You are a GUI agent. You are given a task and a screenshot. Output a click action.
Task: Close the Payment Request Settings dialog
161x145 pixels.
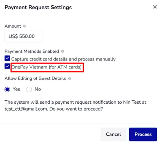tap(155, 7)
